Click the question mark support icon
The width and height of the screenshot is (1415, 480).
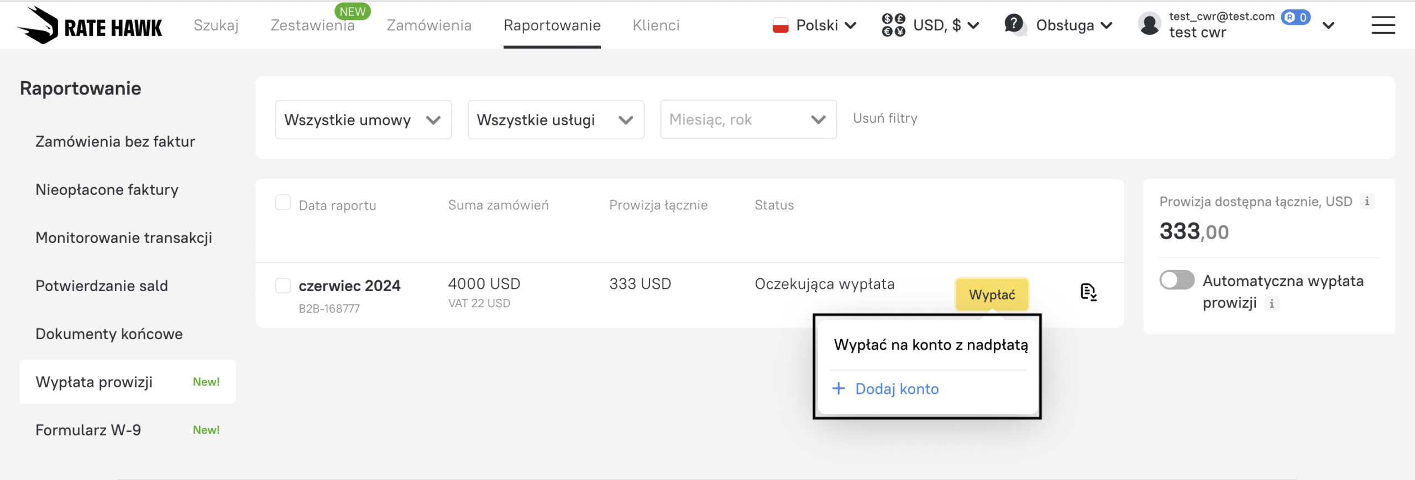[1014, 24]
